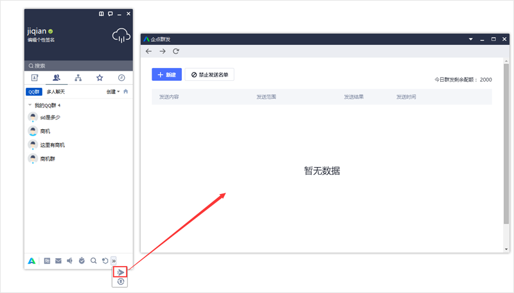Open 禁止发送名单 list
Viewport: 514px width, 293px height.
pos(209,75)
